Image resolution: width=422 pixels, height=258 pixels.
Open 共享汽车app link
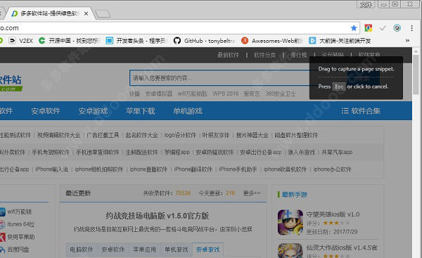coord(337,153)
